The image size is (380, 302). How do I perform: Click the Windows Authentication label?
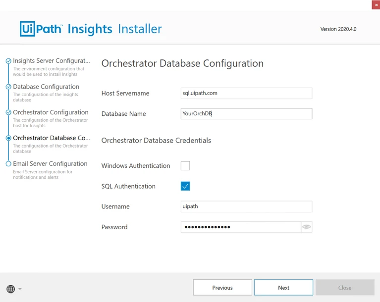[x=136, y=166]
